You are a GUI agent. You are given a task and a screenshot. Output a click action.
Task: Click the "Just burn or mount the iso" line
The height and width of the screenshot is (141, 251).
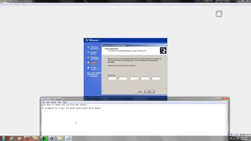(64, 105)
